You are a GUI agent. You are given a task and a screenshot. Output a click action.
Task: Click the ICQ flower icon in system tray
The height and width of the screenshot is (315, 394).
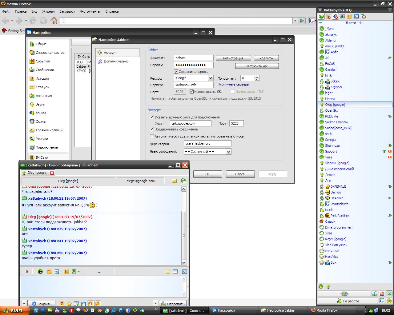[x=371, y=310]
